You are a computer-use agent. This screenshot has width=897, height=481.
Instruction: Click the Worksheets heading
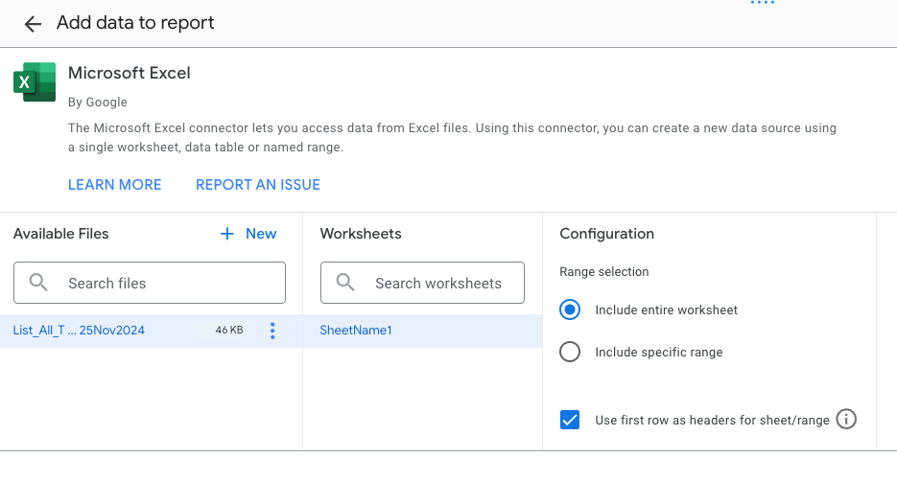coord(361,234)
